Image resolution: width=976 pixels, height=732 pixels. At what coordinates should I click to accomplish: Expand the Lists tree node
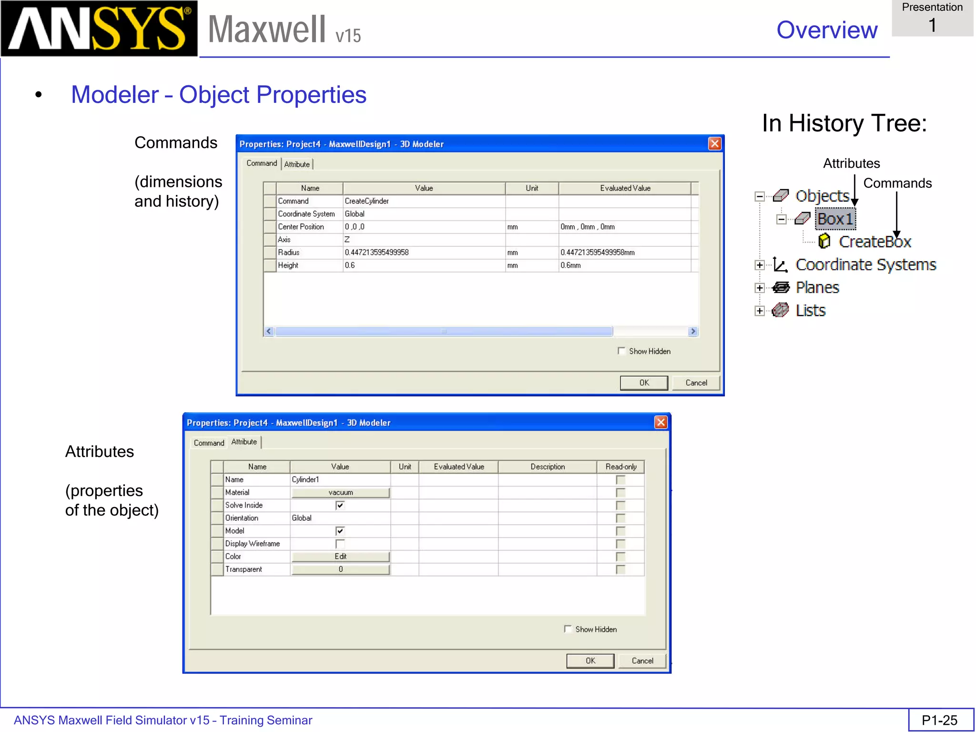click(760, 311)
